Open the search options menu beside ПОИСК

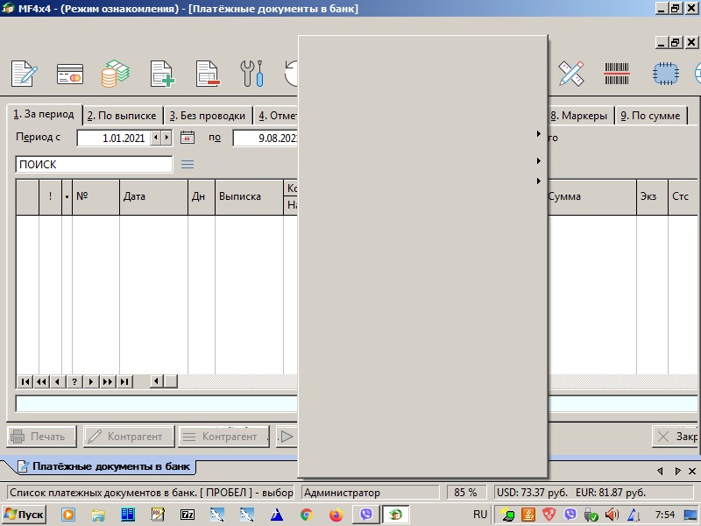tap(188, 164)
